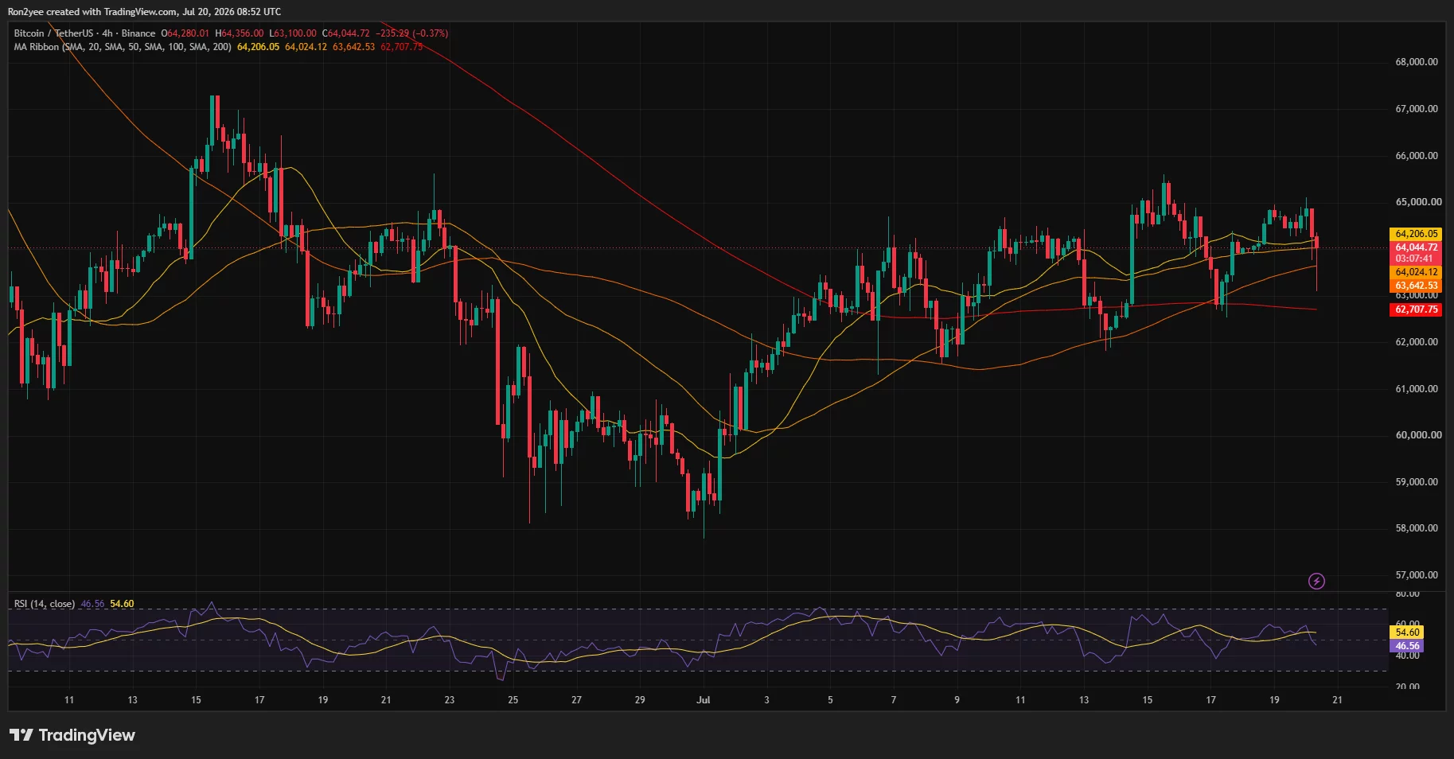Click the 20.00 RSI axis label
The height and width of the screenshot is (759, 1454).
tap(1407, 686)
